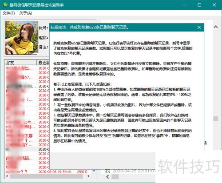The height and width of the screenshot is (183, 222).
Task: Click left arrow of friend list scrollbar
Action: (x=7, y=176)
